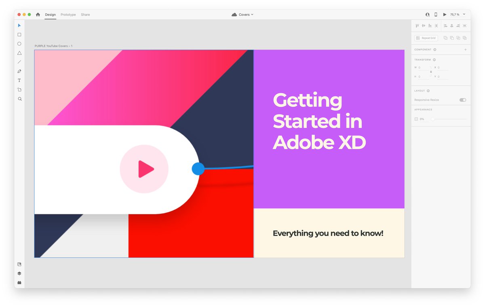The width and height of the screenshot is (485, 307).
Task: Go to the Home screen icon
Action: [38, 15]
